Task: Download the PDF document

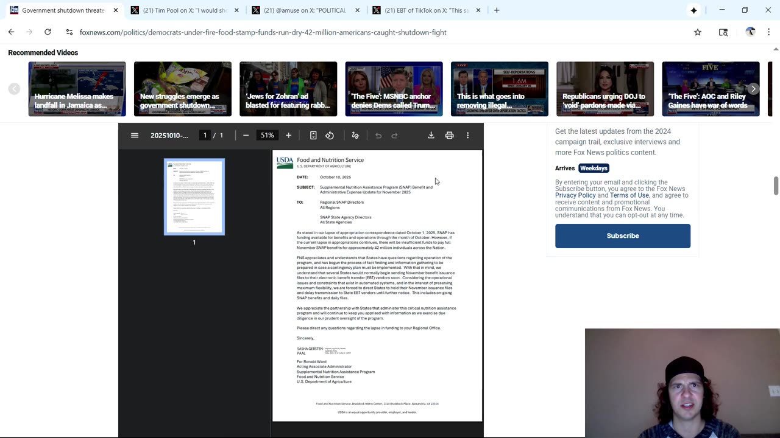Action: click(x=431, y=135)
